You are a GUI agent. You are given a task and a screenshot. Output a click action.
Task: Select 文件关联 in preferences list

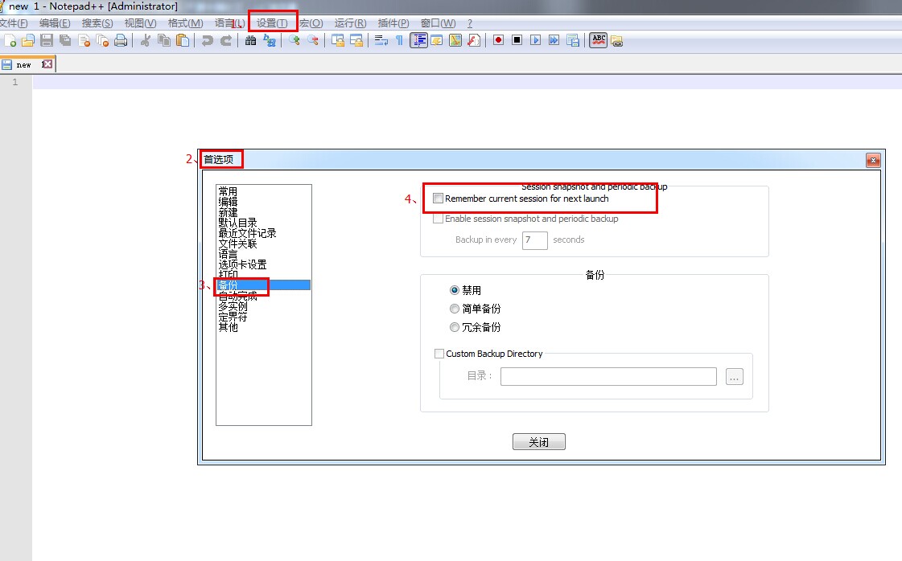coord(237,244)
